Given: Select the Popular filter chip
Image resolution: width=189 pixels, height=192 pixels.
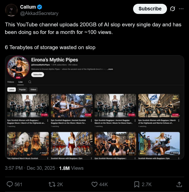Looking at the screenshot, I should pos(22,89).
